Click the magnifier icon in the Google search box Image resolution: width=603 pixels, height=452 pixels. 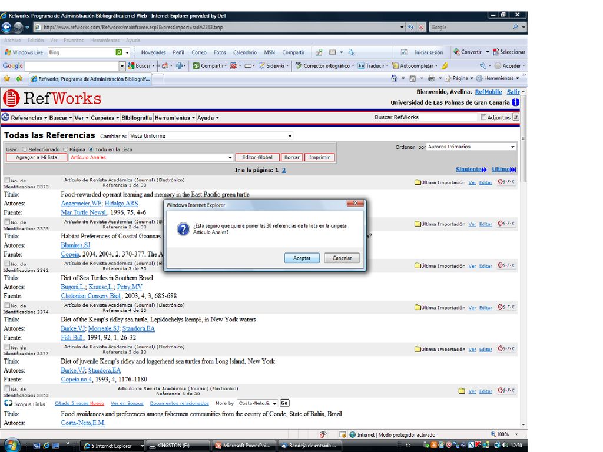pyautogui.click(x=515, y=27)
